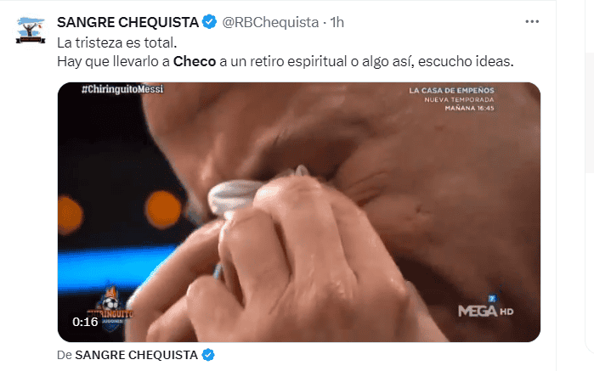Screen dimensions: 594x371
Task: Click the Chiringuito show logo in the video
Action: pyautogui.click(x=110, y=309)
